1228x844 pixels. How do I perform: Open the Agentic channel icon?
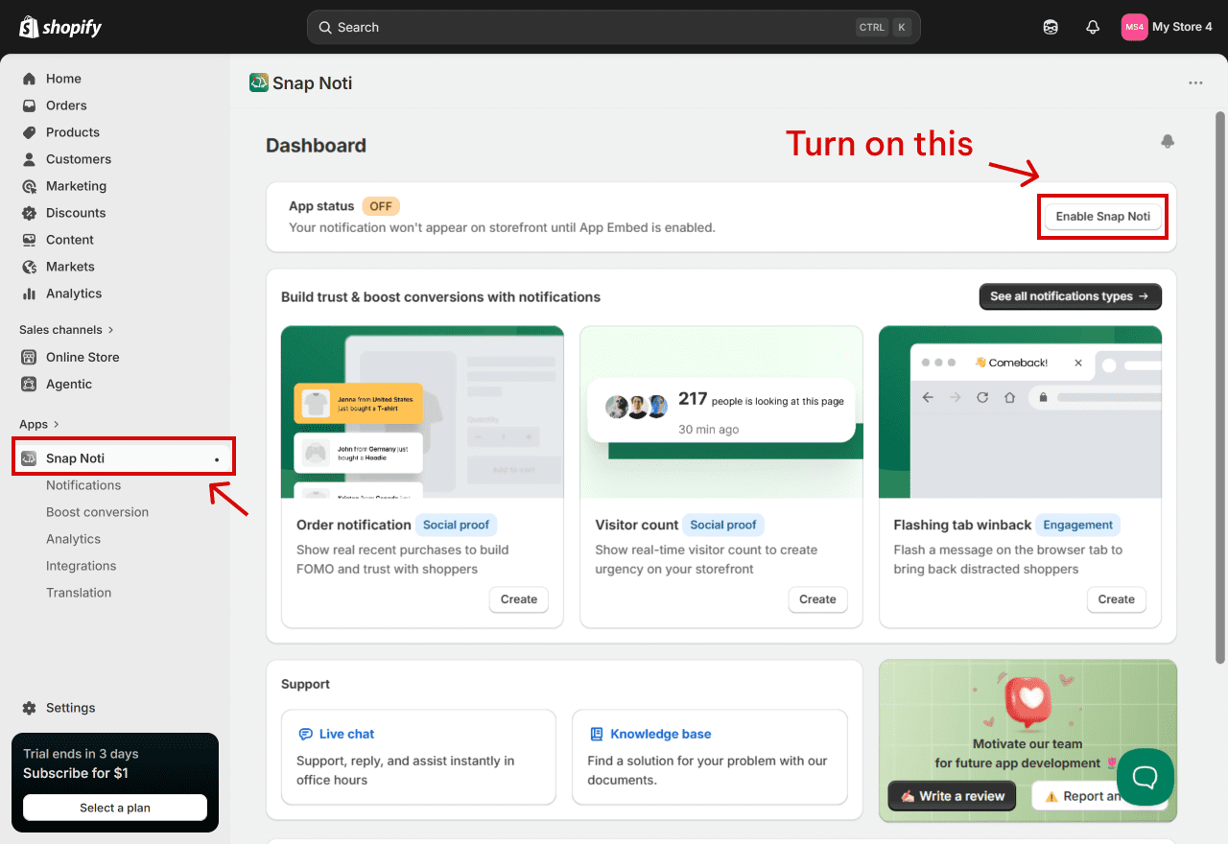tap(29, 384)
